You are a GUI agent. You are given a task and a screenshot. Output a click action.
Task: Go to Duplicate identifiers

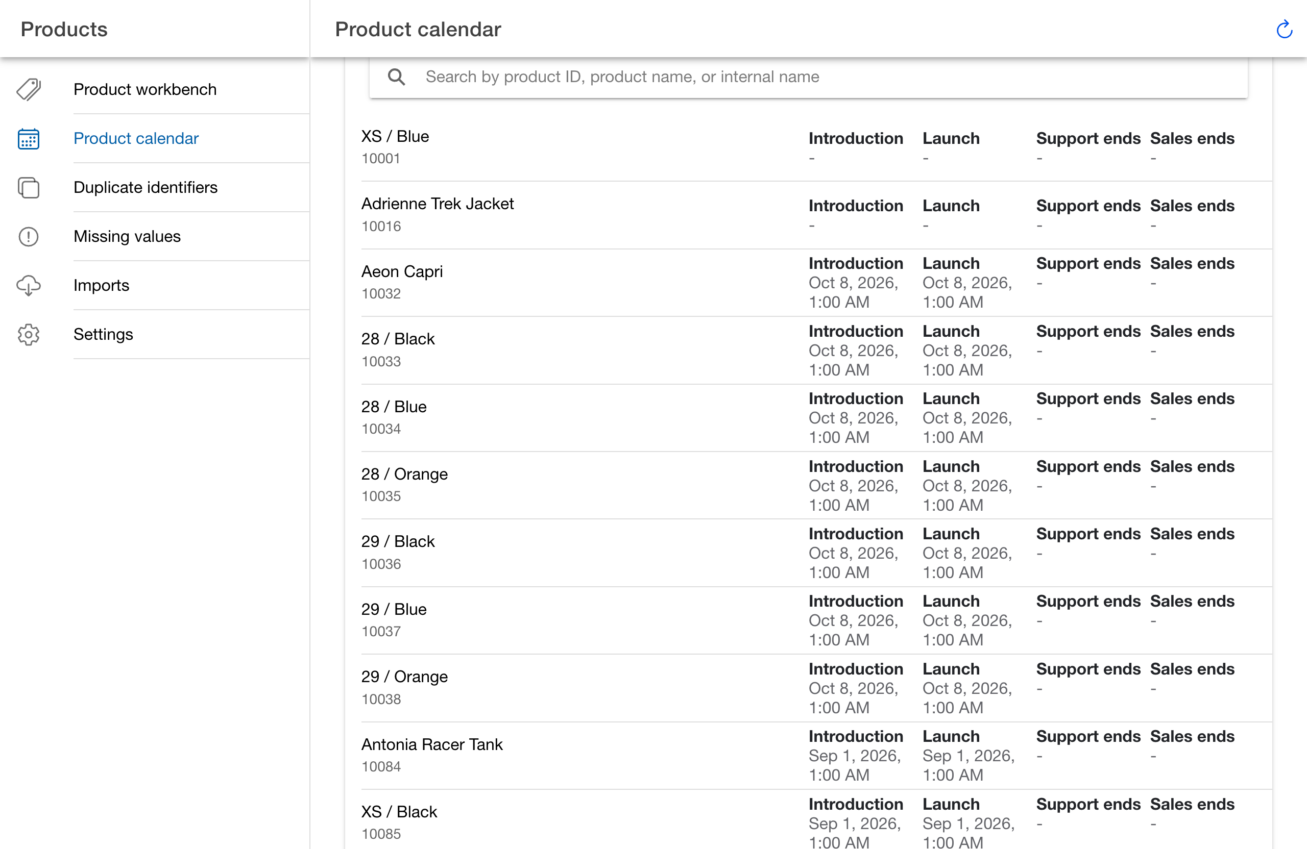(x=146, y=187)
